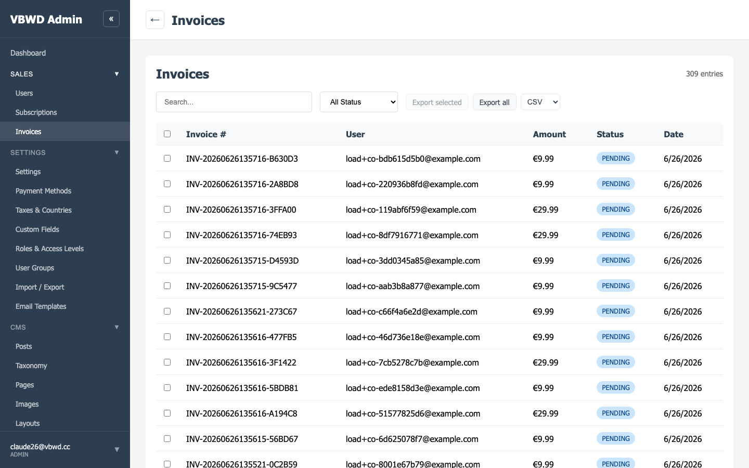Check the box for invoice INV-20260626135716-2A8BD8
This screenshot has width=749, height=468.
[167, 184]
